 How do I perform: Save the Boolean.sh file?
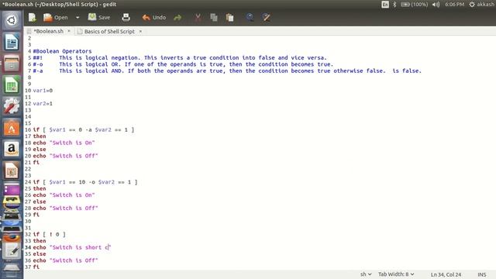tap(99, 17)
